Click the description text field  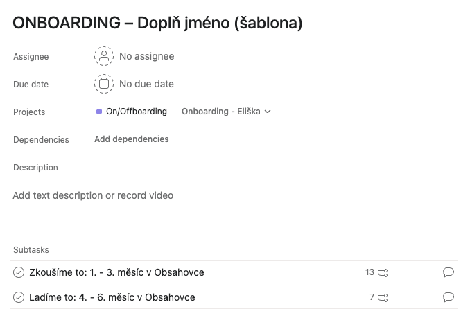[93, 195]
